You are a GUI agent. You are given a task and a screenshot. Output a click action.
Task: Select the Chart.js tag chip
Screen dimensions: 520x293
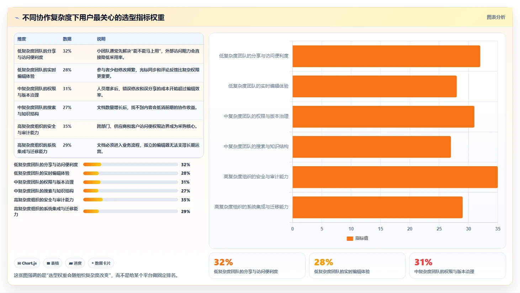pos(27,263)
